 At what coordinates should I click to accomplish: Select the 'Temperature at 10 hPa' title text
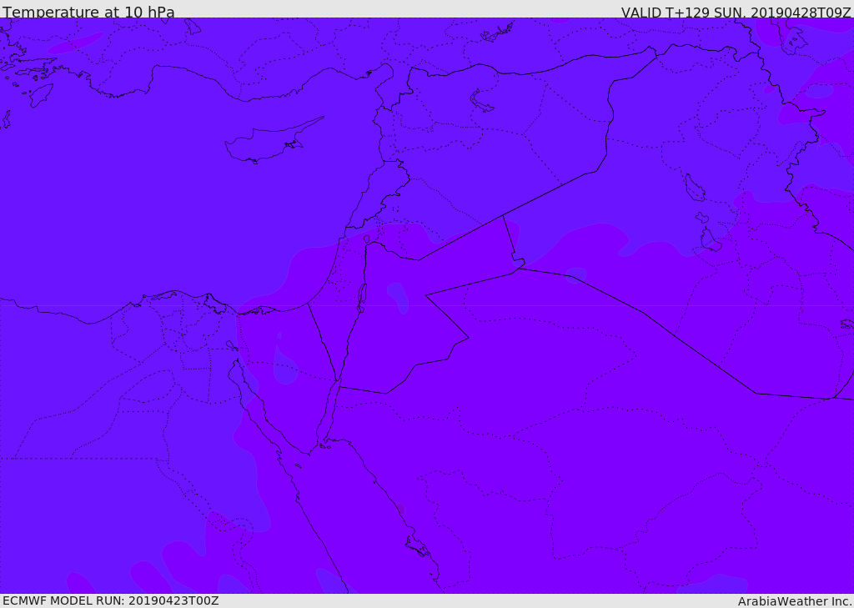click(x=88, y=12)
